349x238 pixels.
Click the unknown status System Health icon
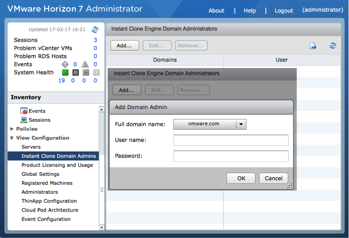coord(96,72)
